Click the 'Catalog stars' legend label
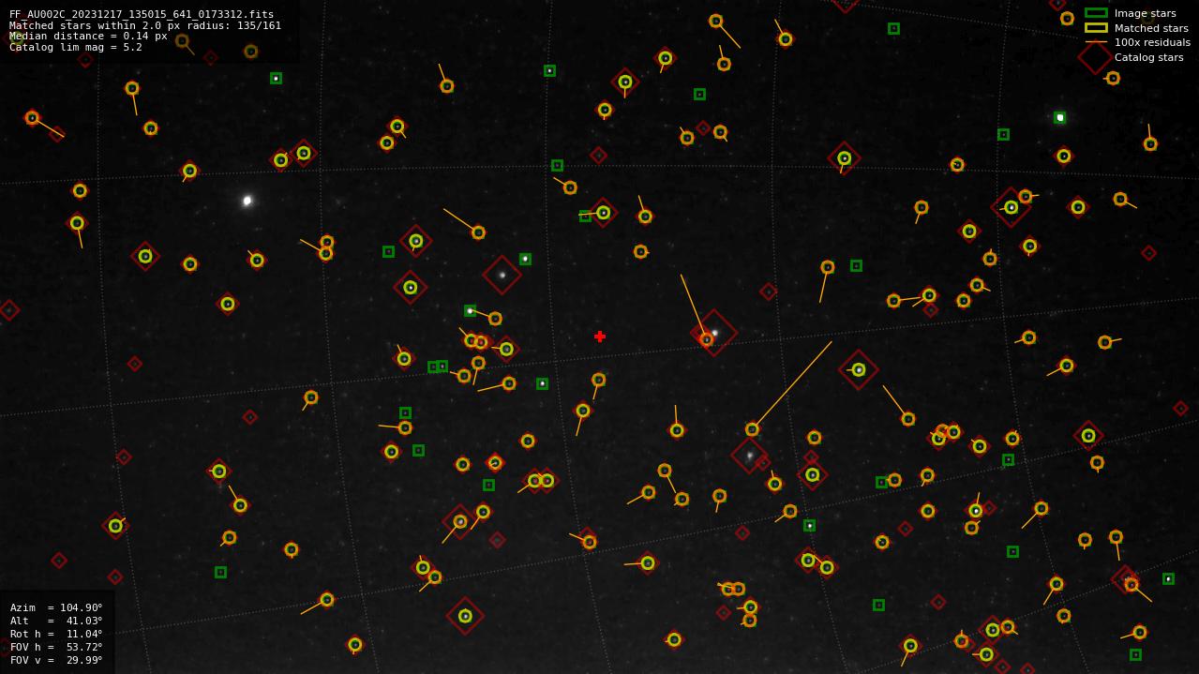 coord(1148,57)
